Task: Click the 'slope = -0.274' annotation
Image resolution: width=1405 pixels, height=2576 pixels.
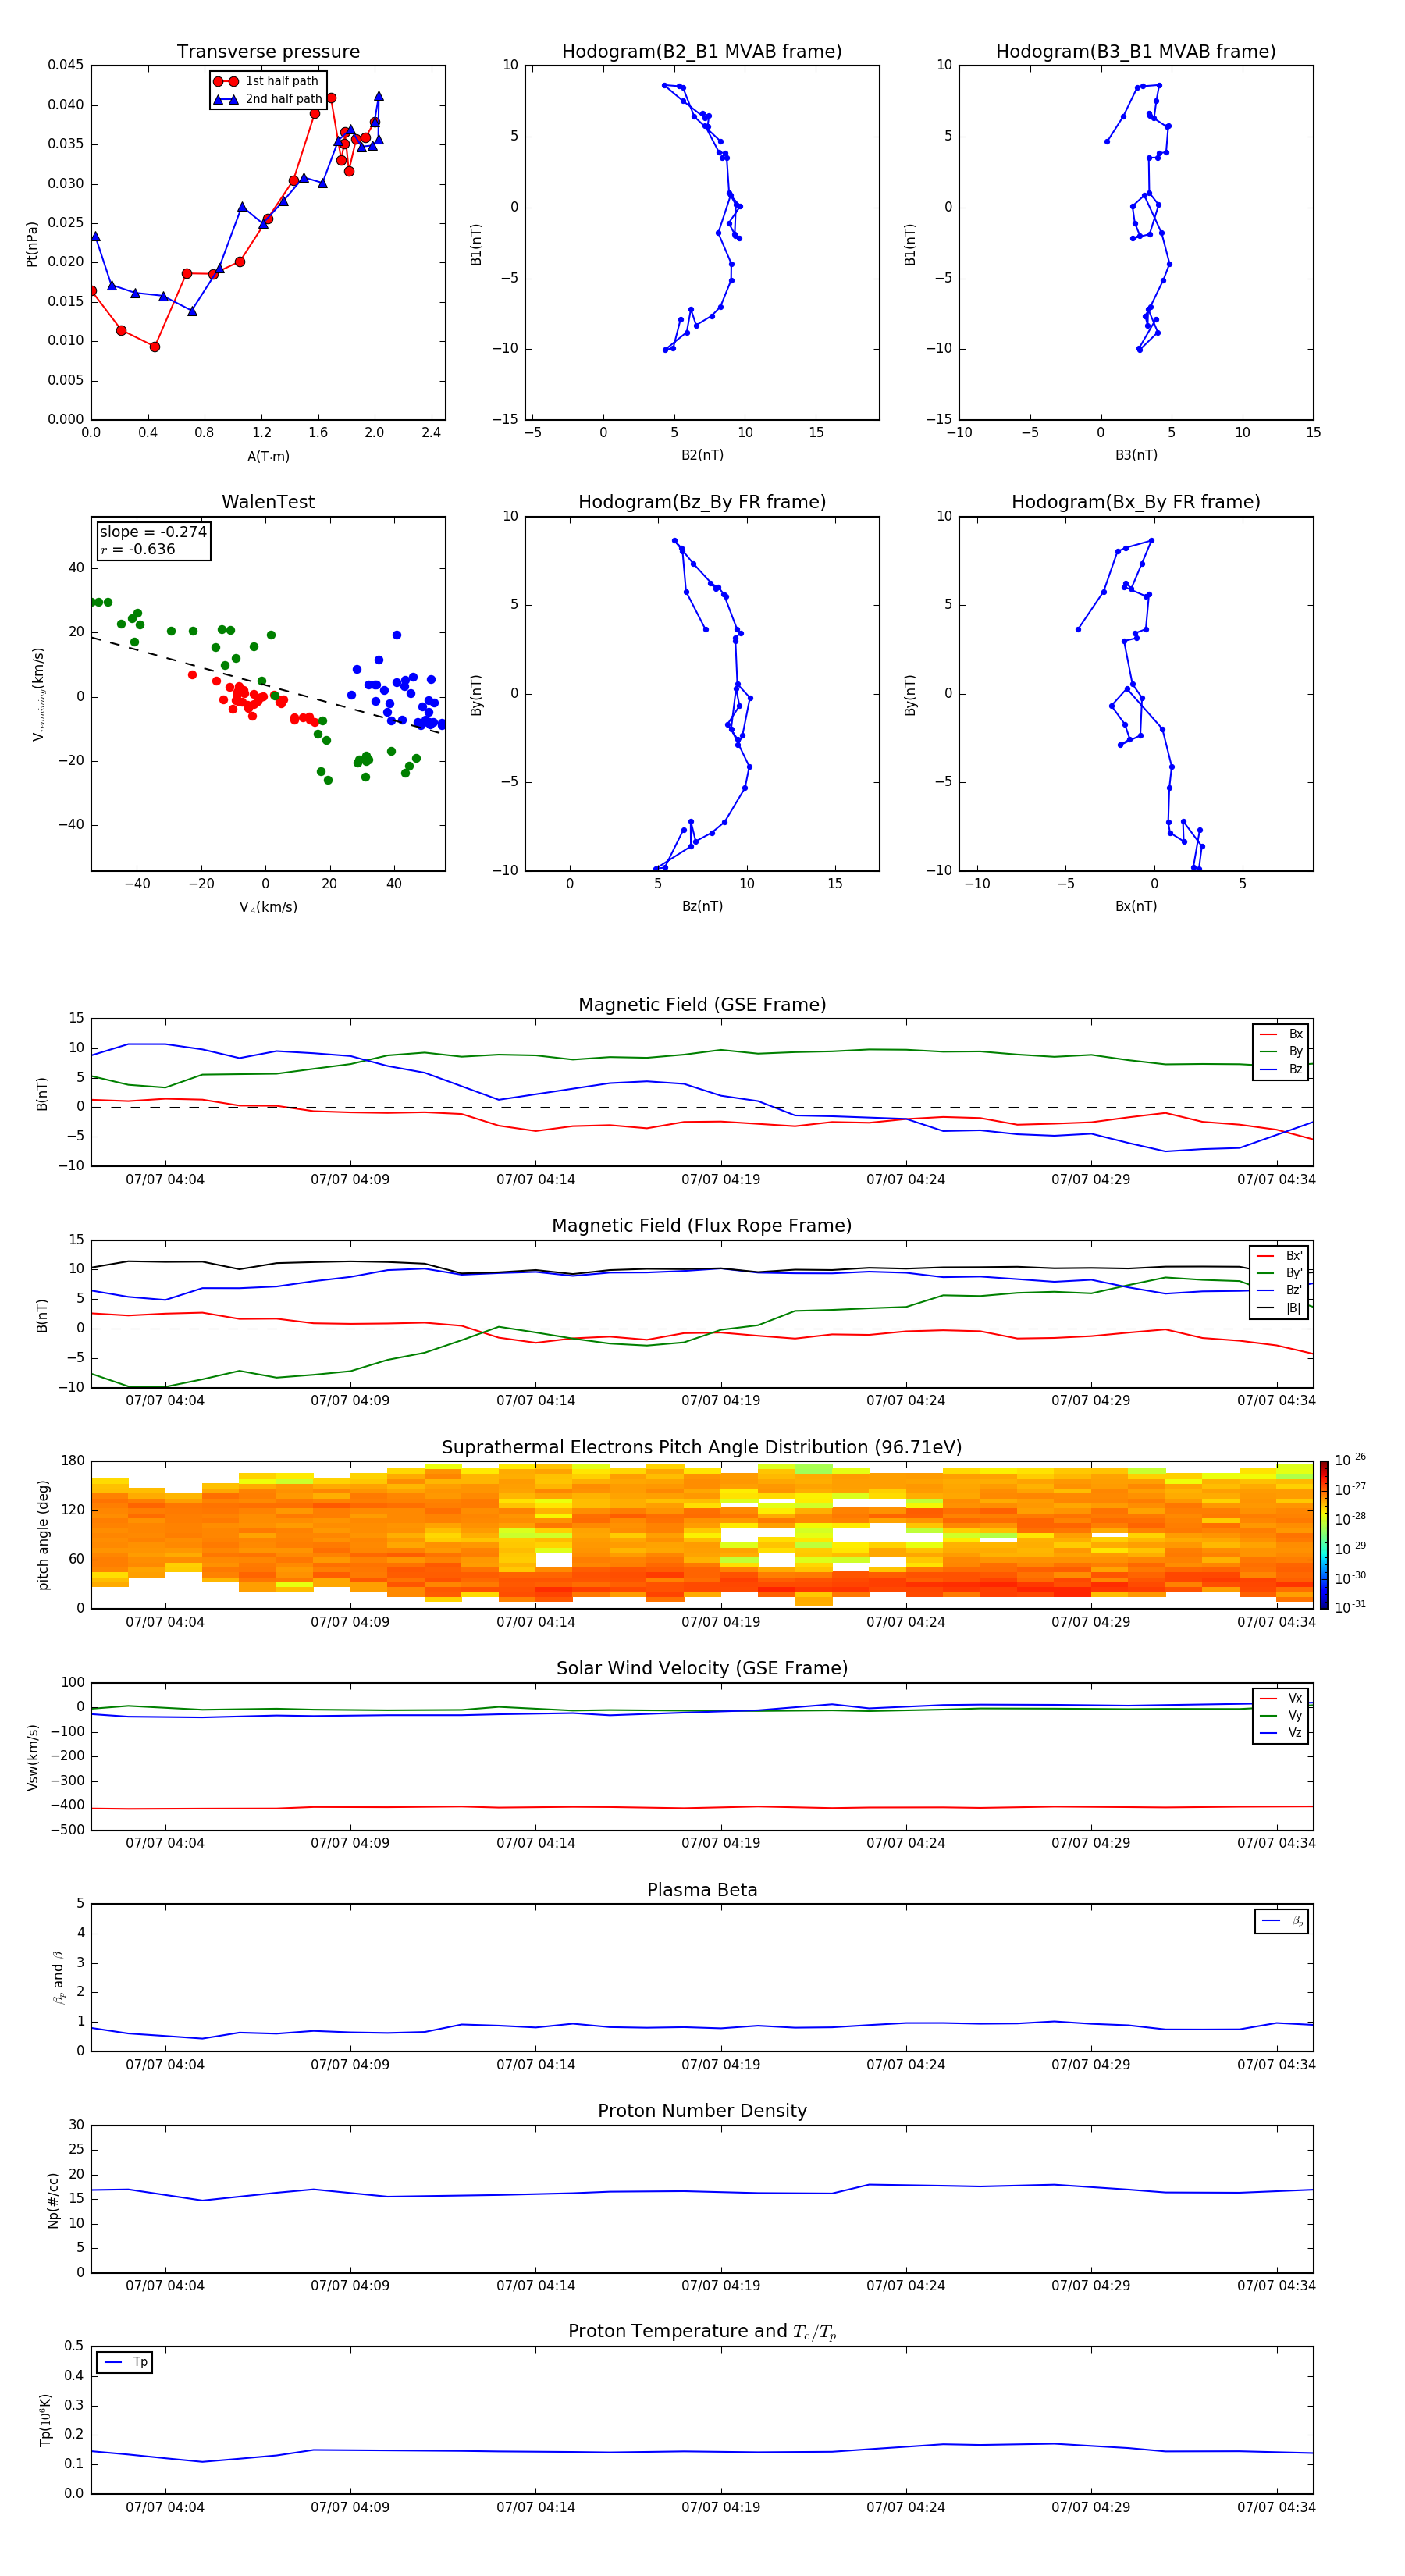Action: tap(153, 532)
